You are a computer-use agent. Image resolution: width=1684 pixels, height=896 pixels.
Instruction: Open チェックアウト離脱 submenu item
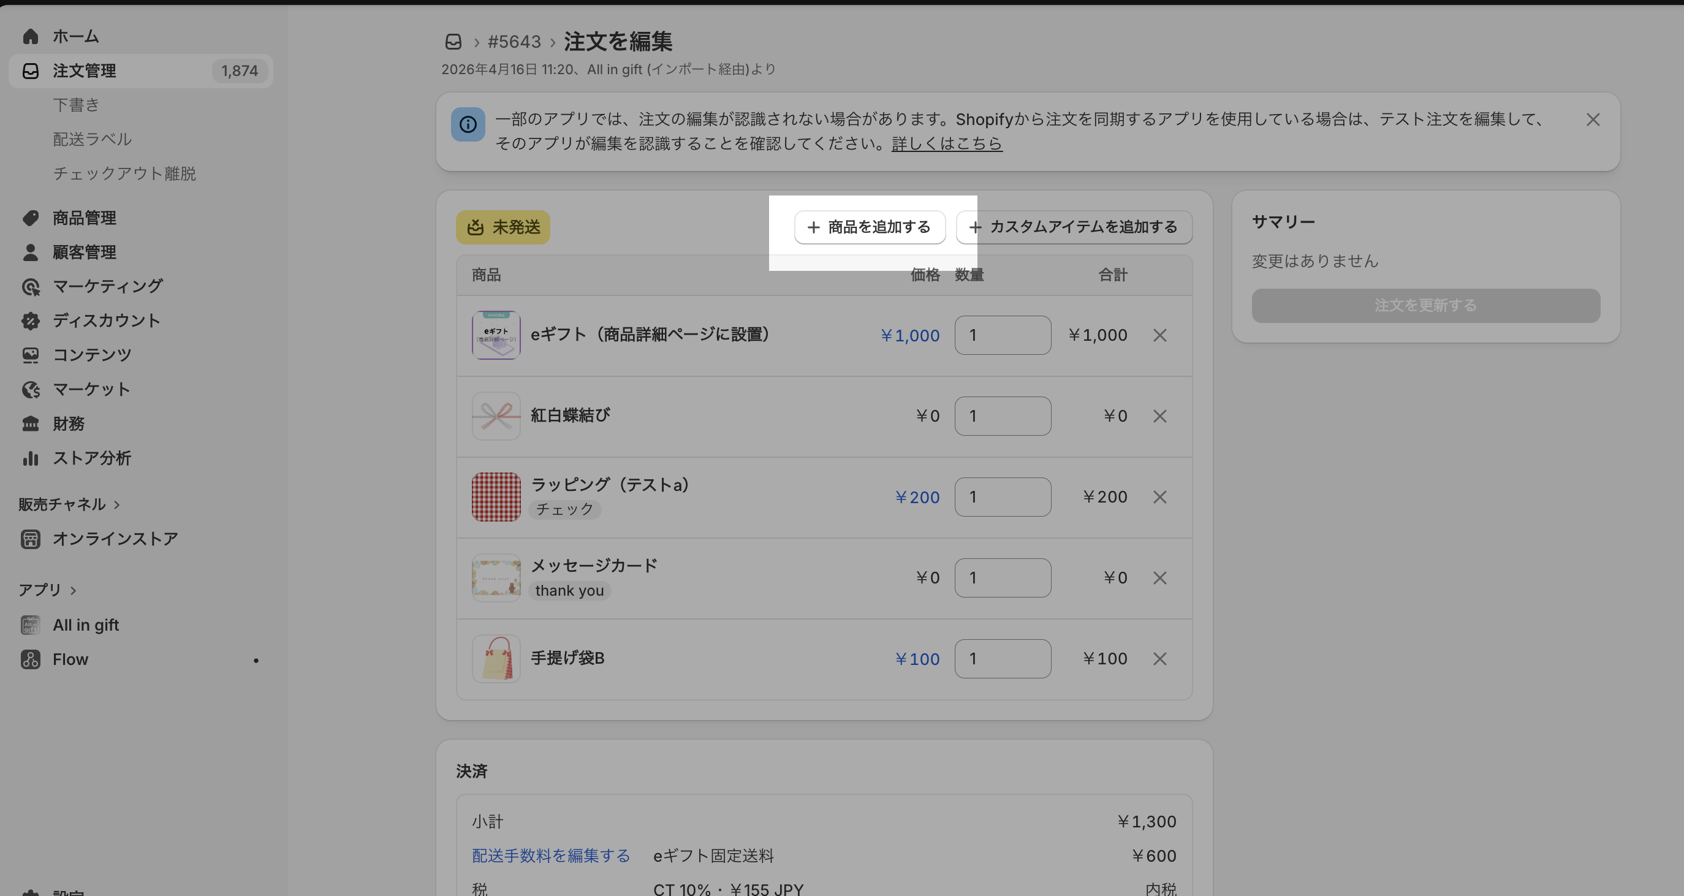[124, 173]
